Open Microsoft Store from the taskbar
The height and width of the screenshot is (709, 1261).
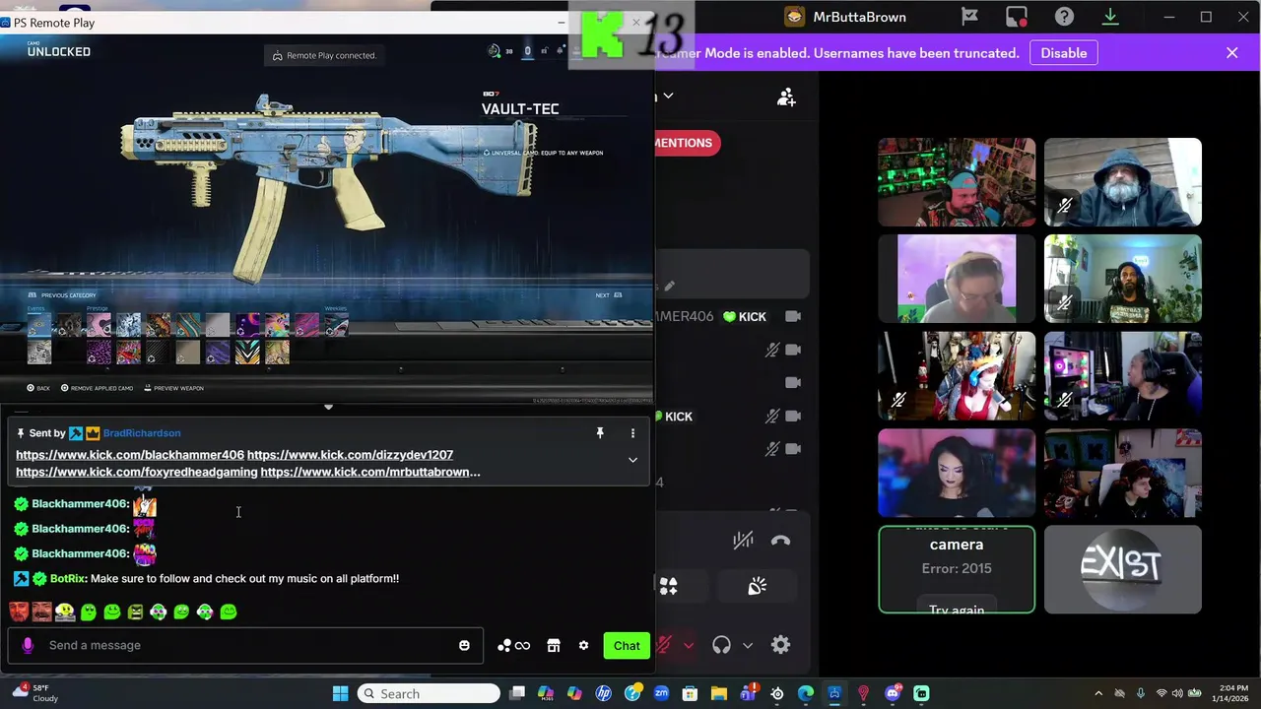click(690, 693)
